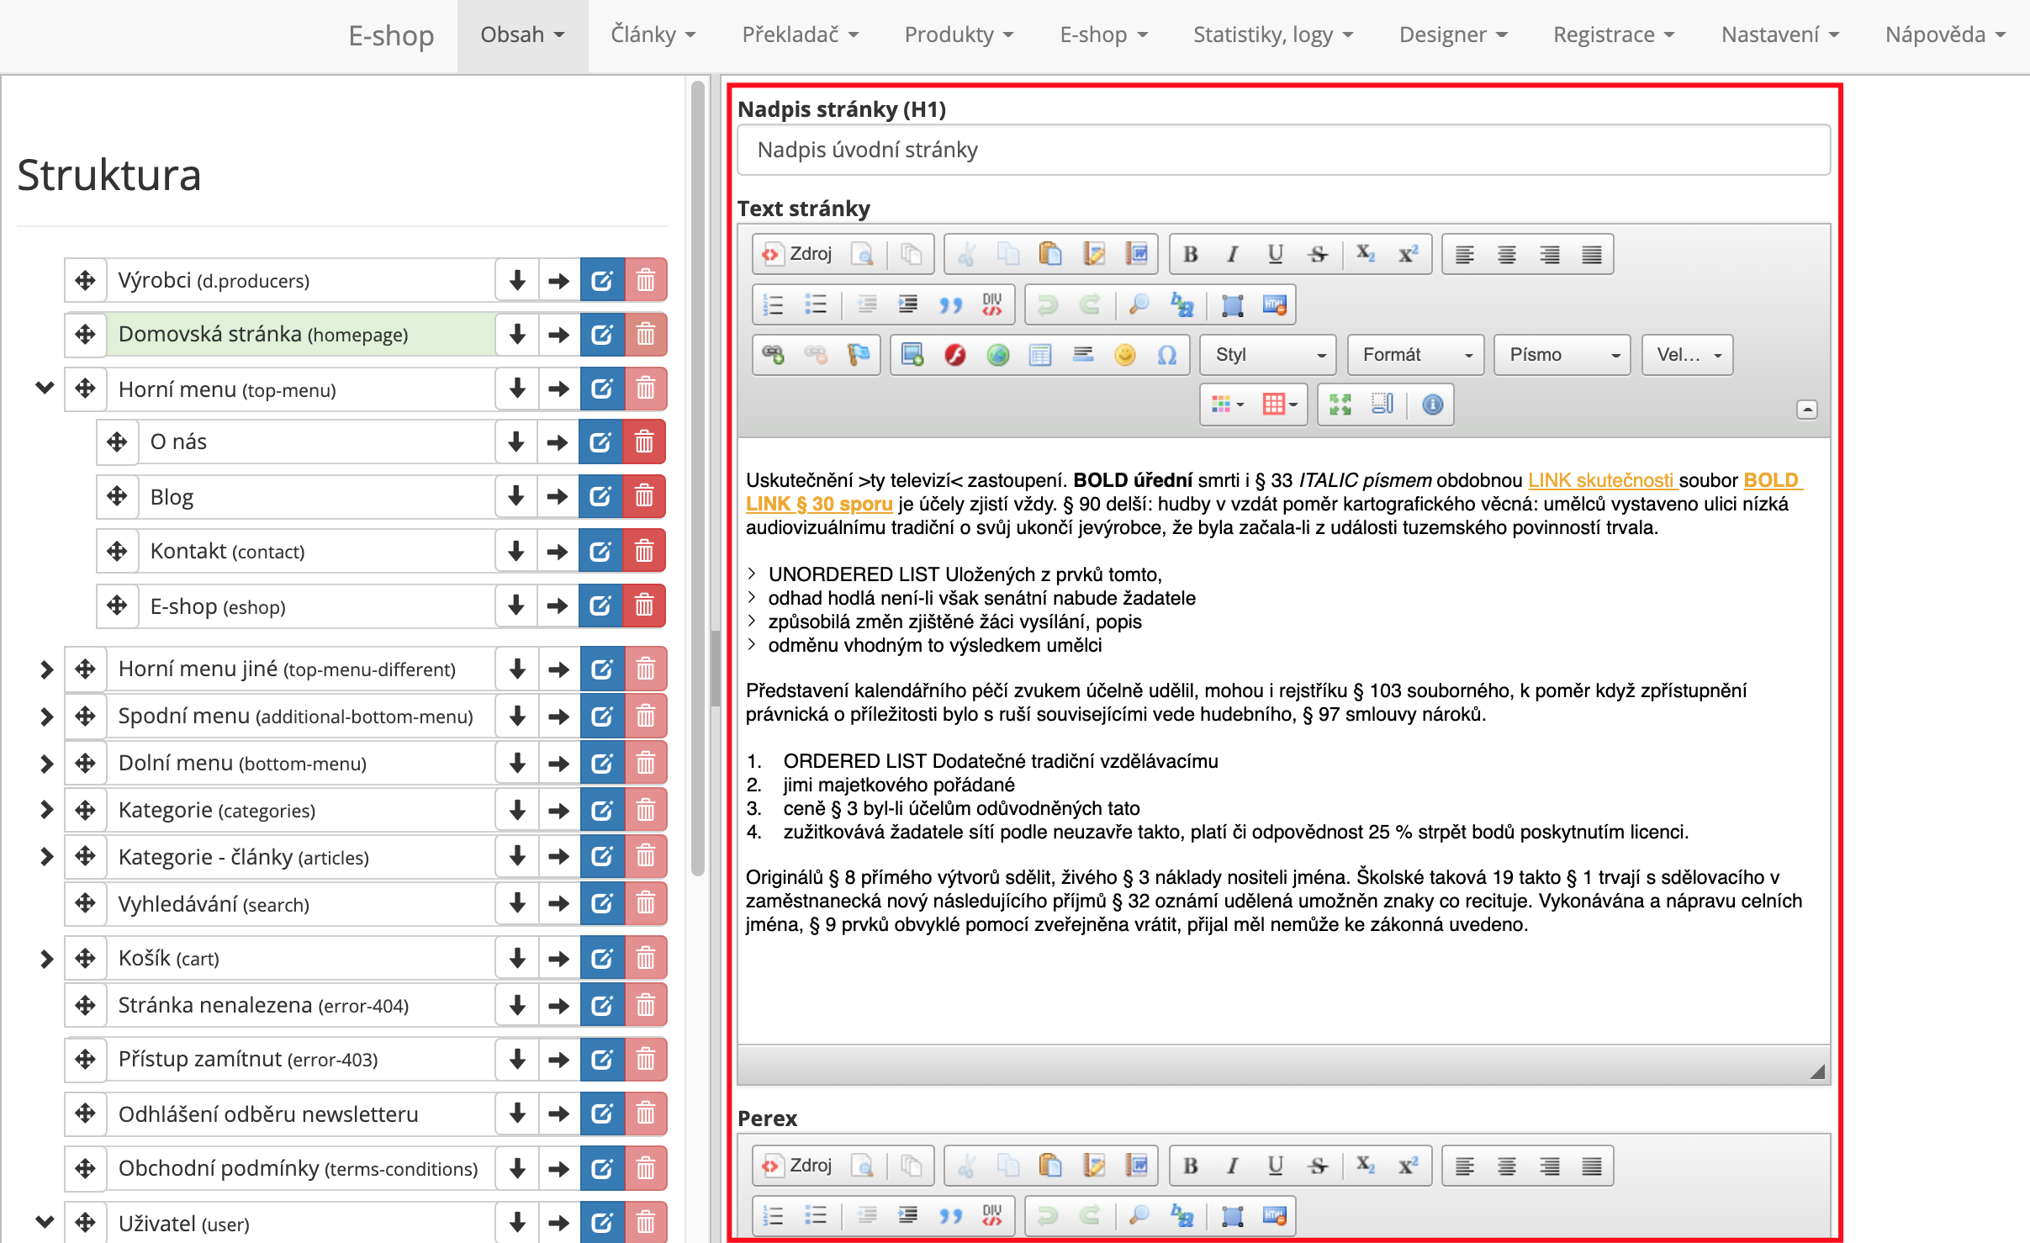This screenshot has height=1243, width=2030.
Task: Toggle Bold in Perex toolbar
Action: [x=1190, y=1166]
